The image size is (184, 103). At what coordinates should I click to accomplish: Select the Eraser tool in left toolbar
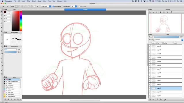click(2, 15)
